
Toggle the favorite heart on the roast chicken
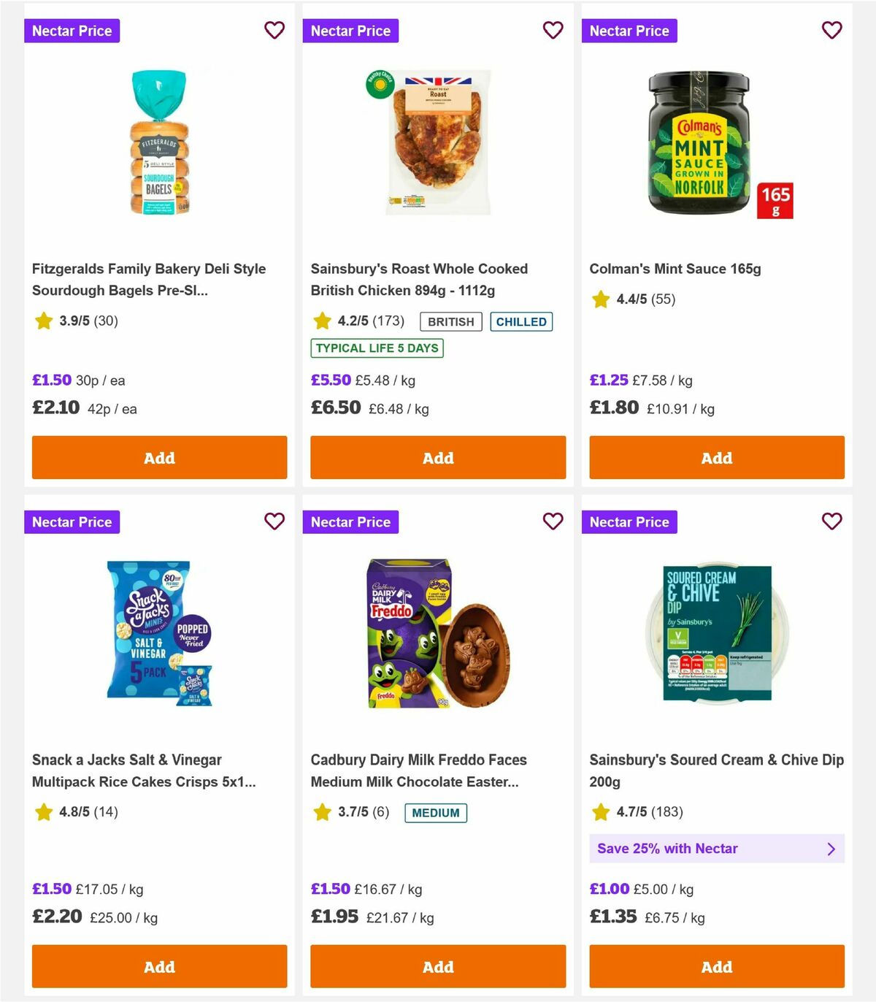click(553, 31)
